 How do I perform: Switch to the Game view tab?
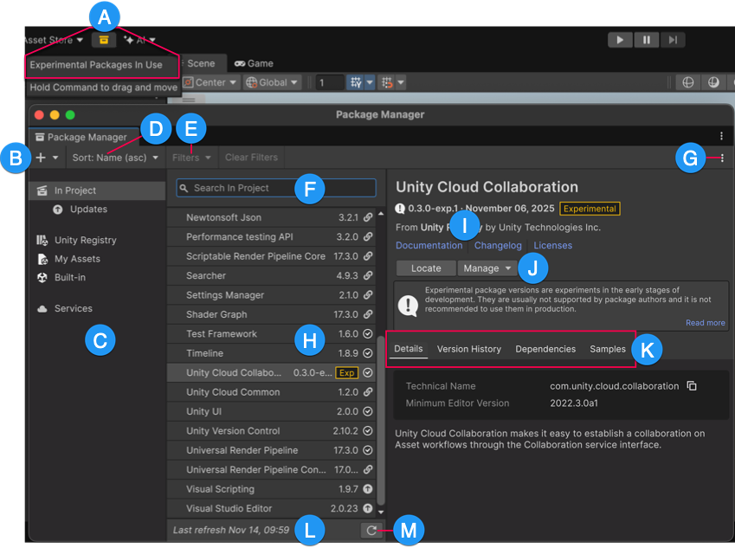[254, 63]
